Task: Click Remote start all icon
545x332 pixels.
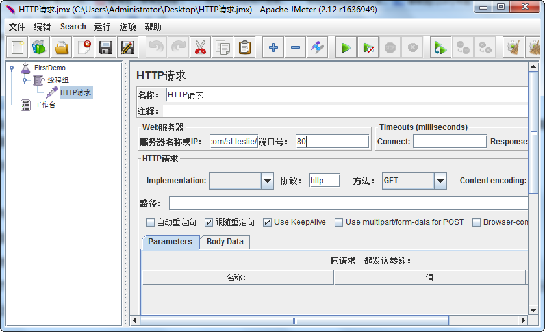Action: pyautogui.click(x=440, y=47)
